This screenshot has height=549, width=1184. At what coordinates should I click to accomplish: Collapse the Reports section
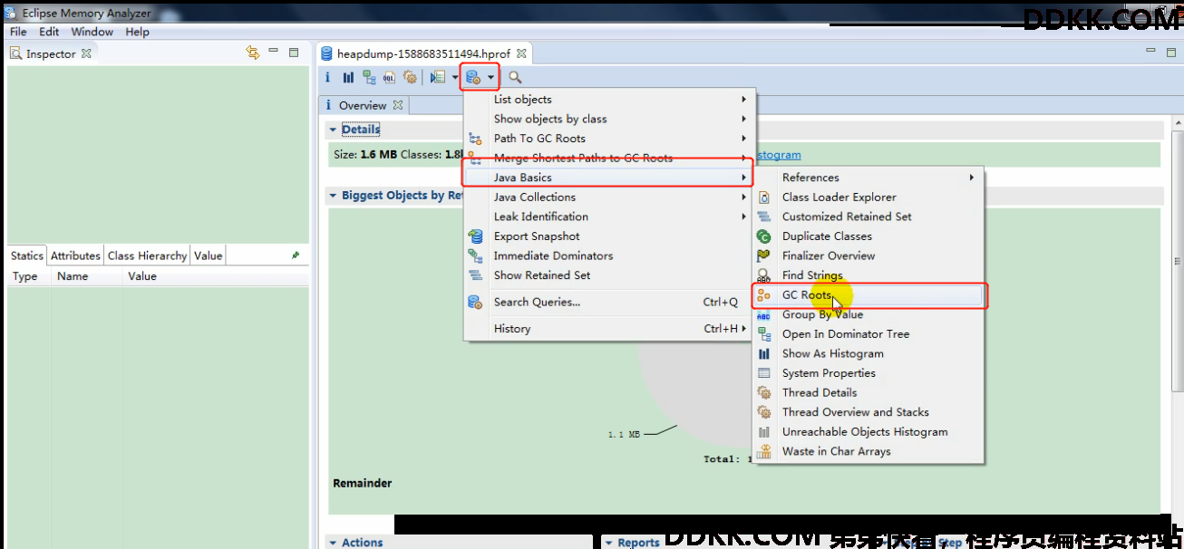[609, 543]
